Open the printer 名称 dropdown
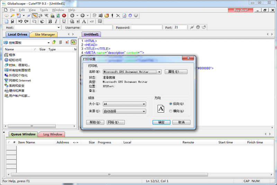Viewport: 277px width, 185px height. point(159,72)
